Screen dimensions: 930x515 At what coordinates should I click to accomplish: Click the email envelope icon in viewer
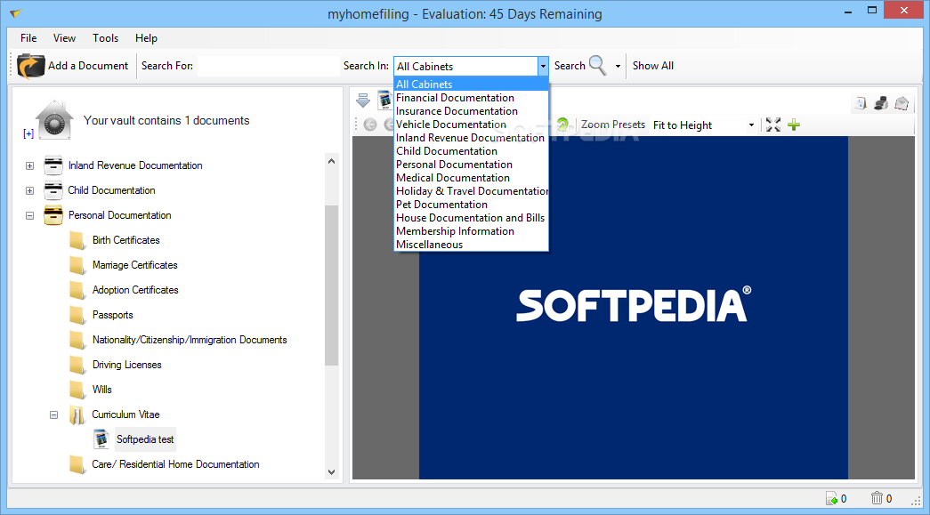coord(902,104)
